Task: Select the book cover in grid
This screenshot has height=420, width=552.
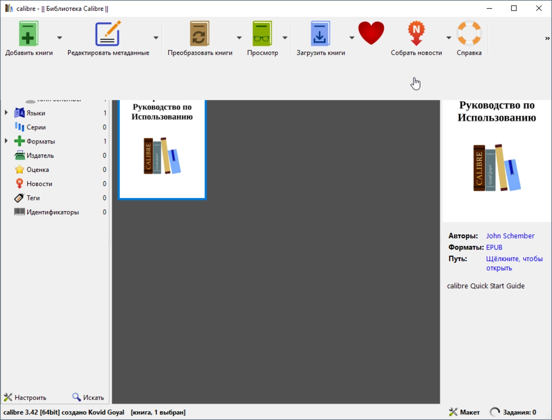Action: (162, 149)
